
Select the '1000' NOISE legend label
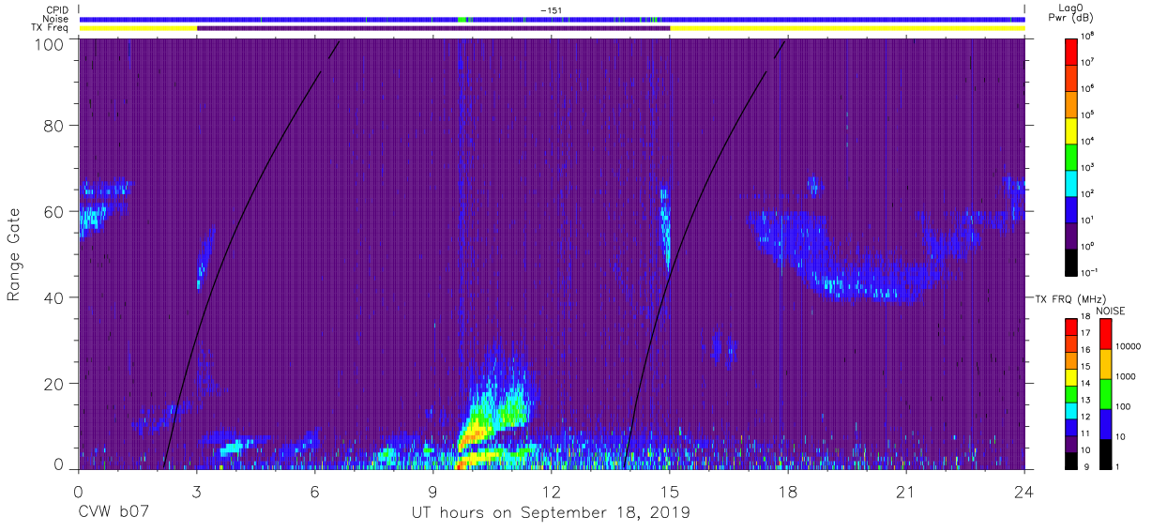click(1127, 377)
